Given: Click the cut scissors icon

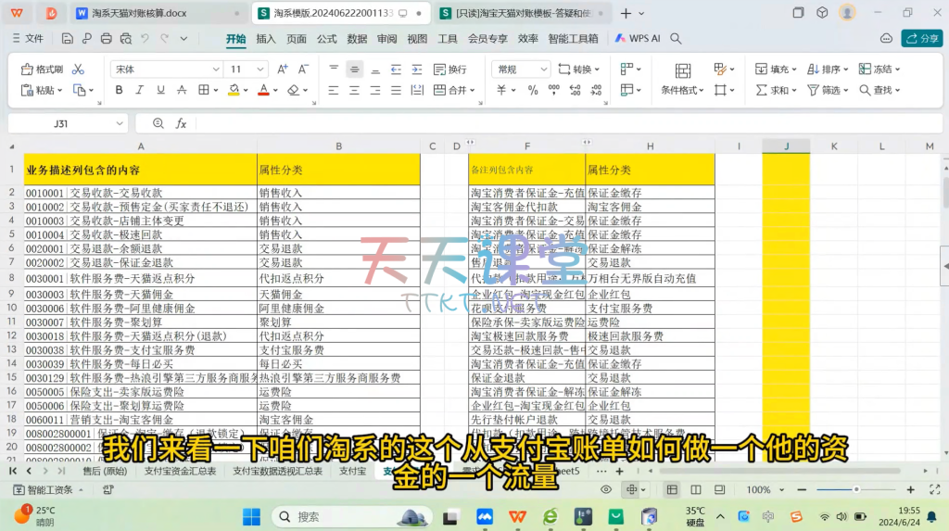Looking at the screenshot, I should 78,70.
